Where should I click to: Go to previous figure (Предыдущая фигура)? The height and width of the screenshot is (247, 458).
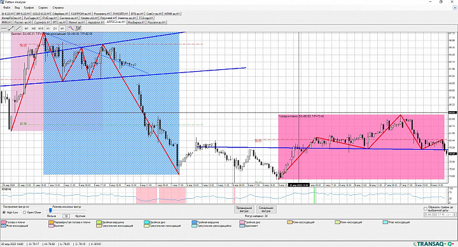tap(244, 210)
